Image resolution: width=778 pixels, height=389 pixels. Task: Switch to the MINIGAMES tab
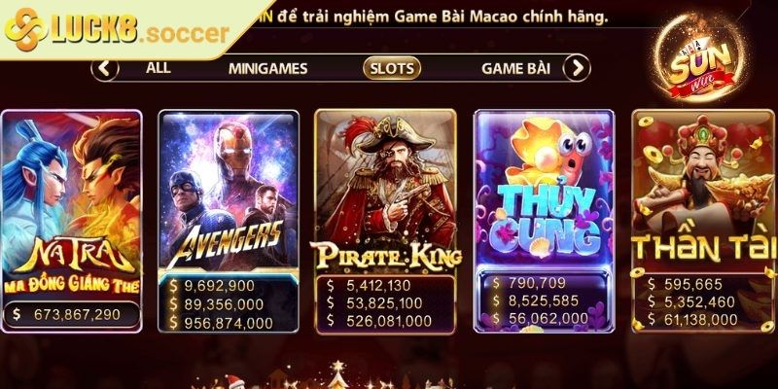point(268,68)
